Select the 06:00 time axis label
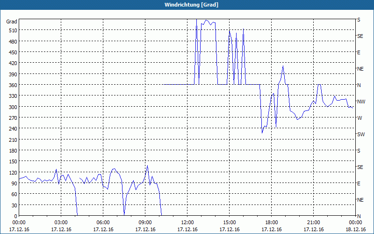 (103, 223)
